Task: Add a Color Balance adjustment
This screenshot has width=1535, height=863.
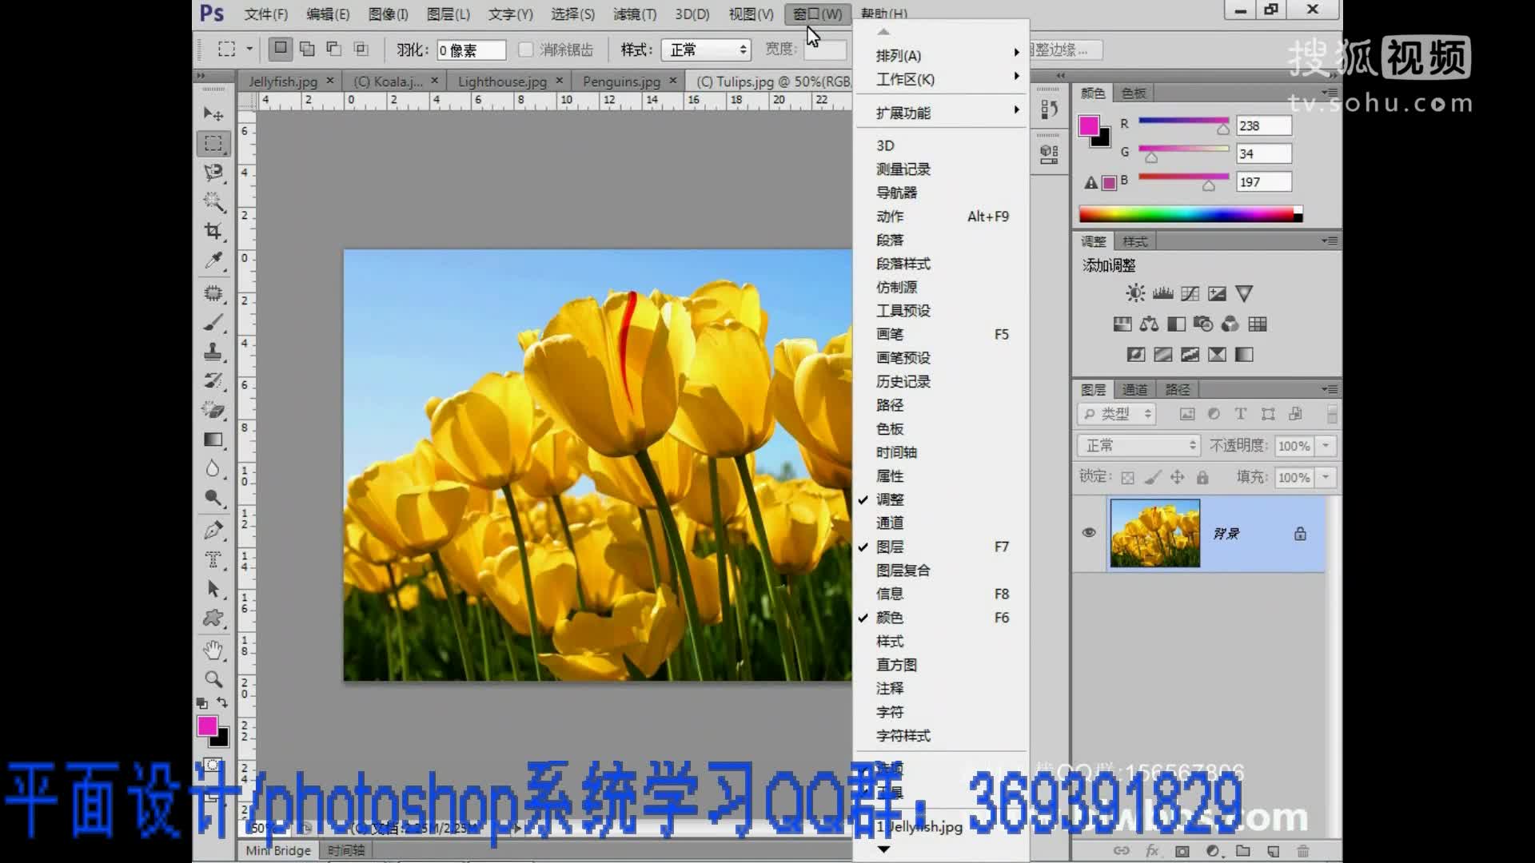Action: [x=1149, y=324]
